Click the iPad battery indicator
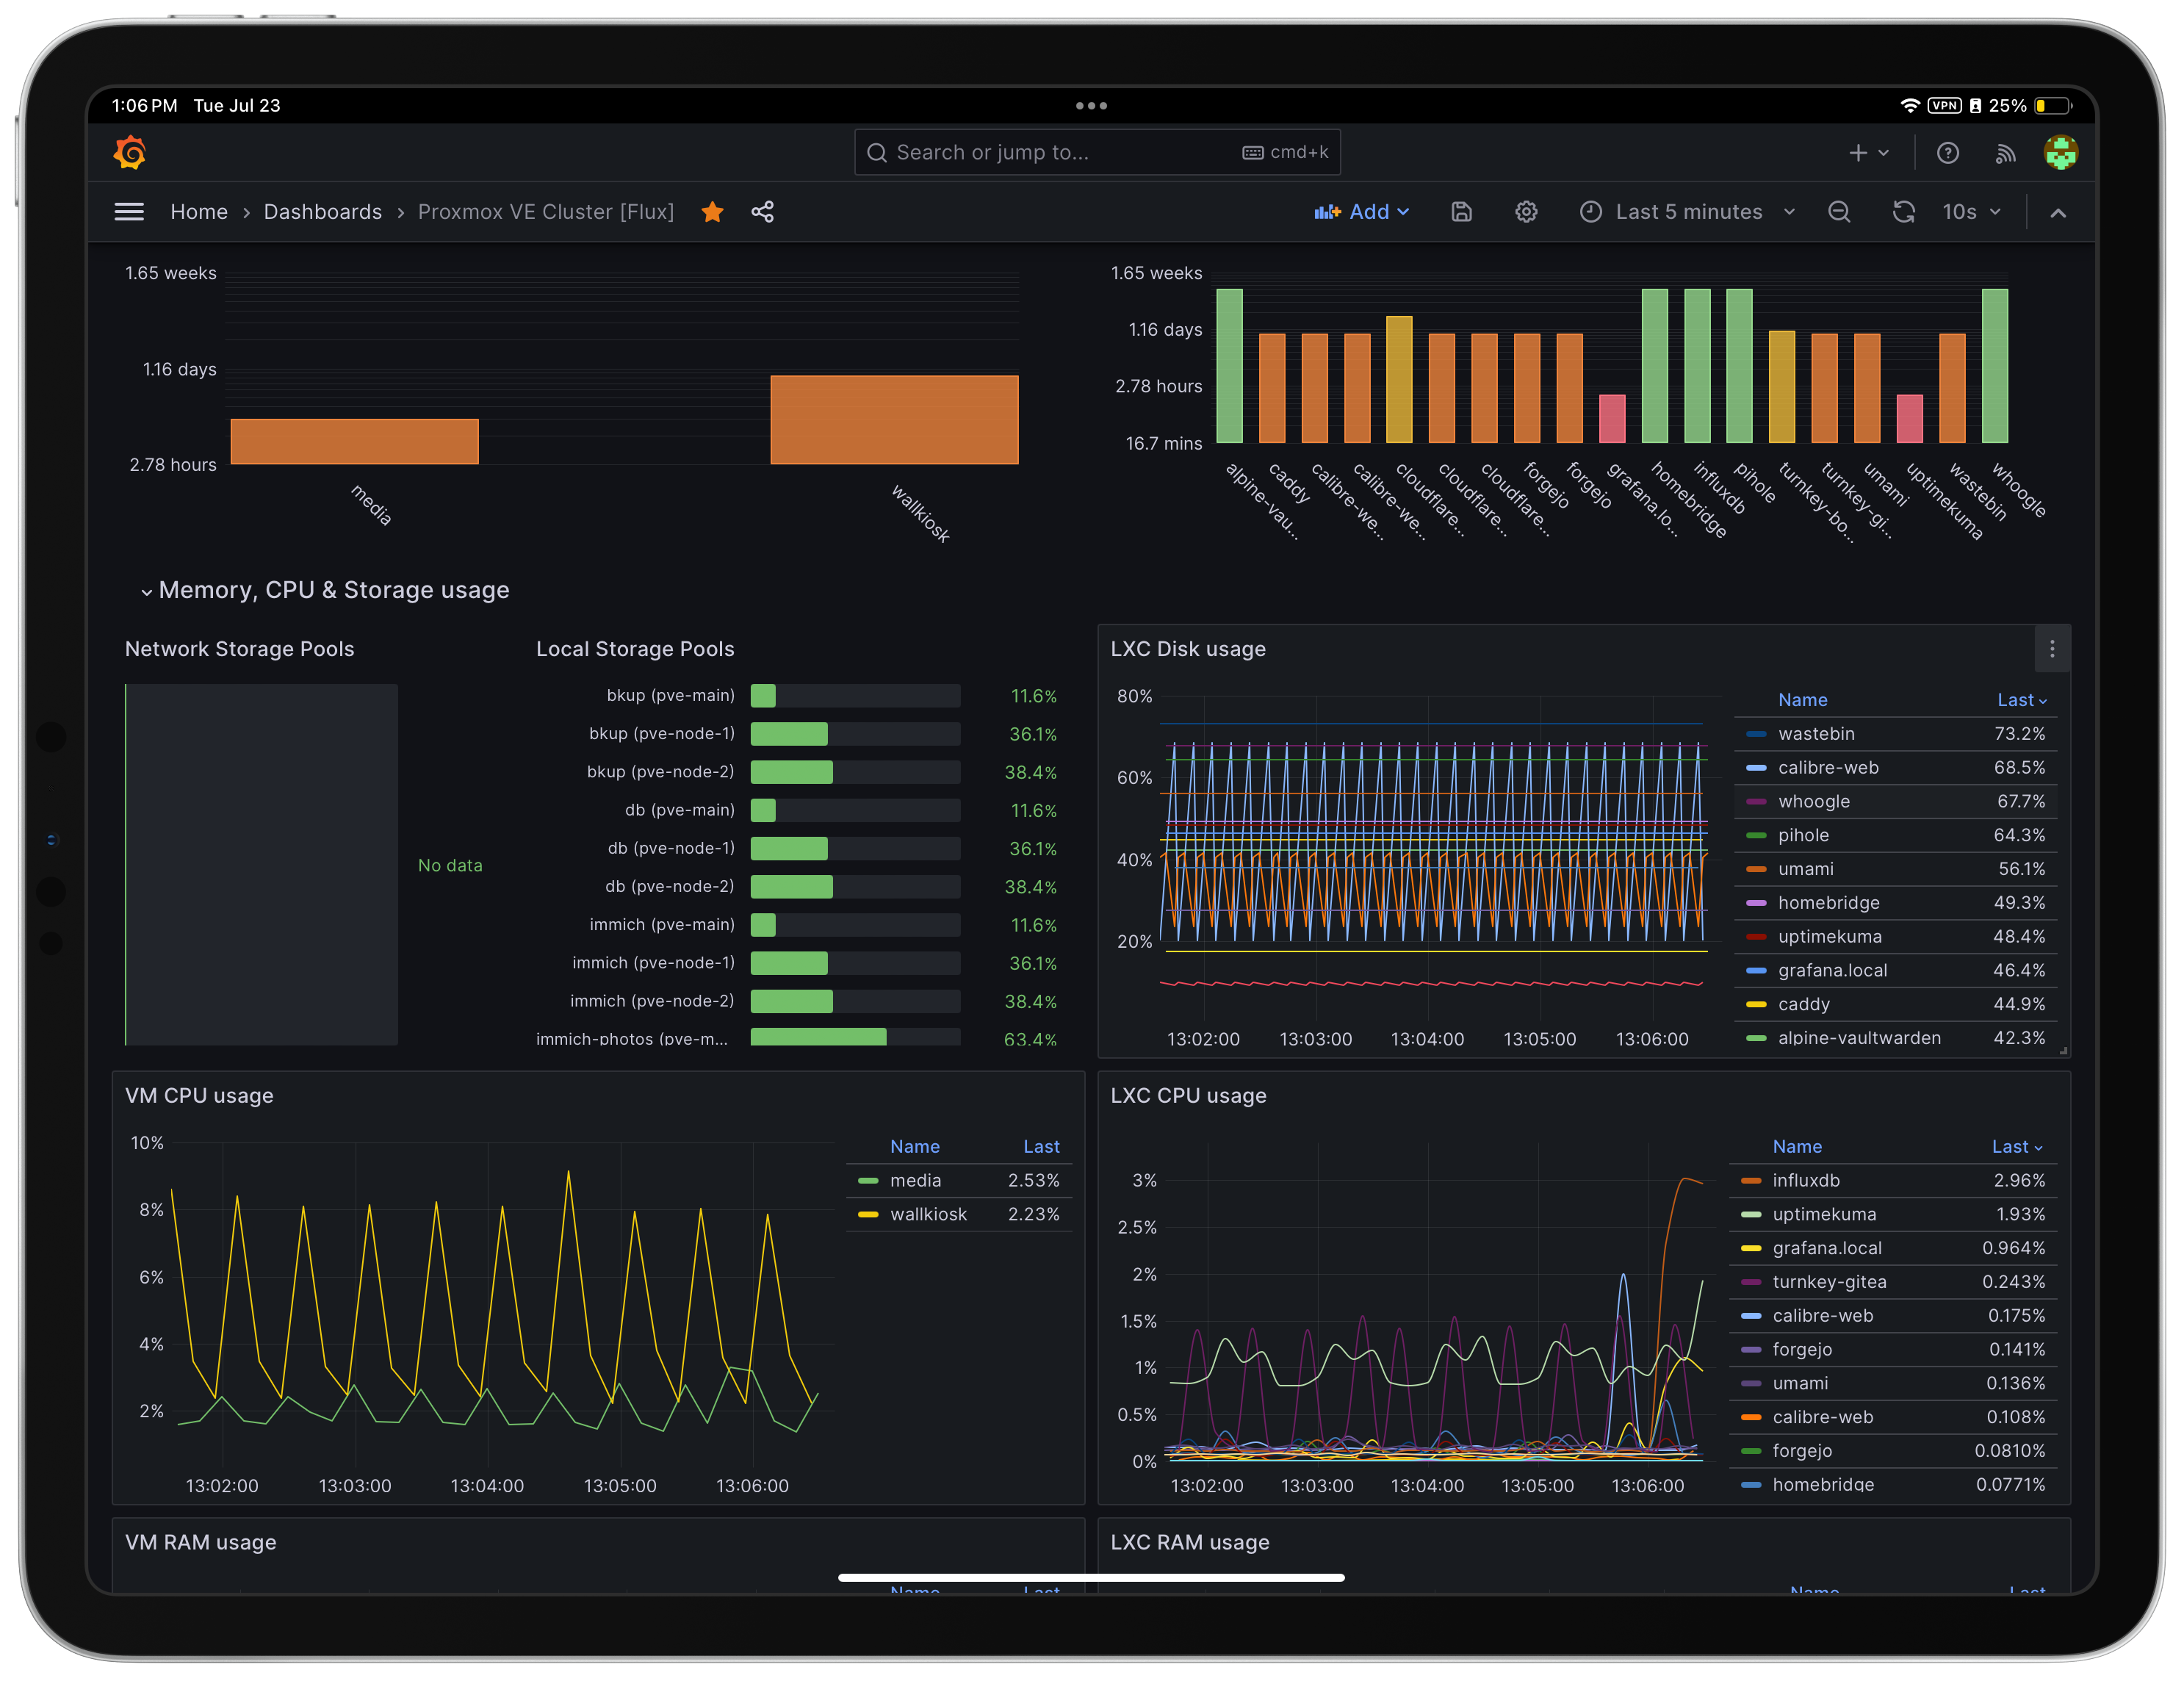Screen dimensions: 2184x1681 (2053, 106)
